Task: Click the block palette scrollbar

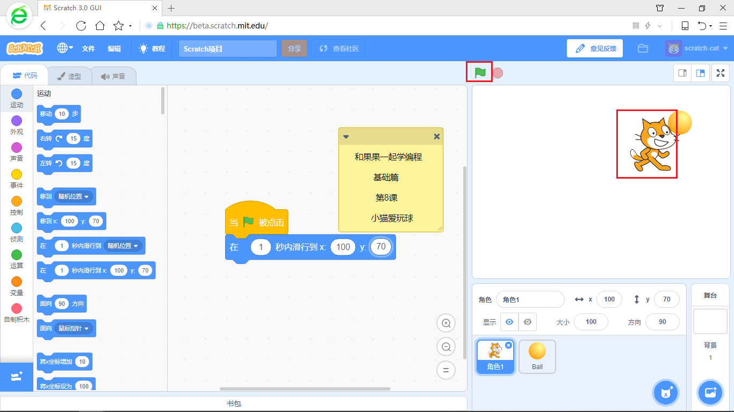Action: click(163, 101)
